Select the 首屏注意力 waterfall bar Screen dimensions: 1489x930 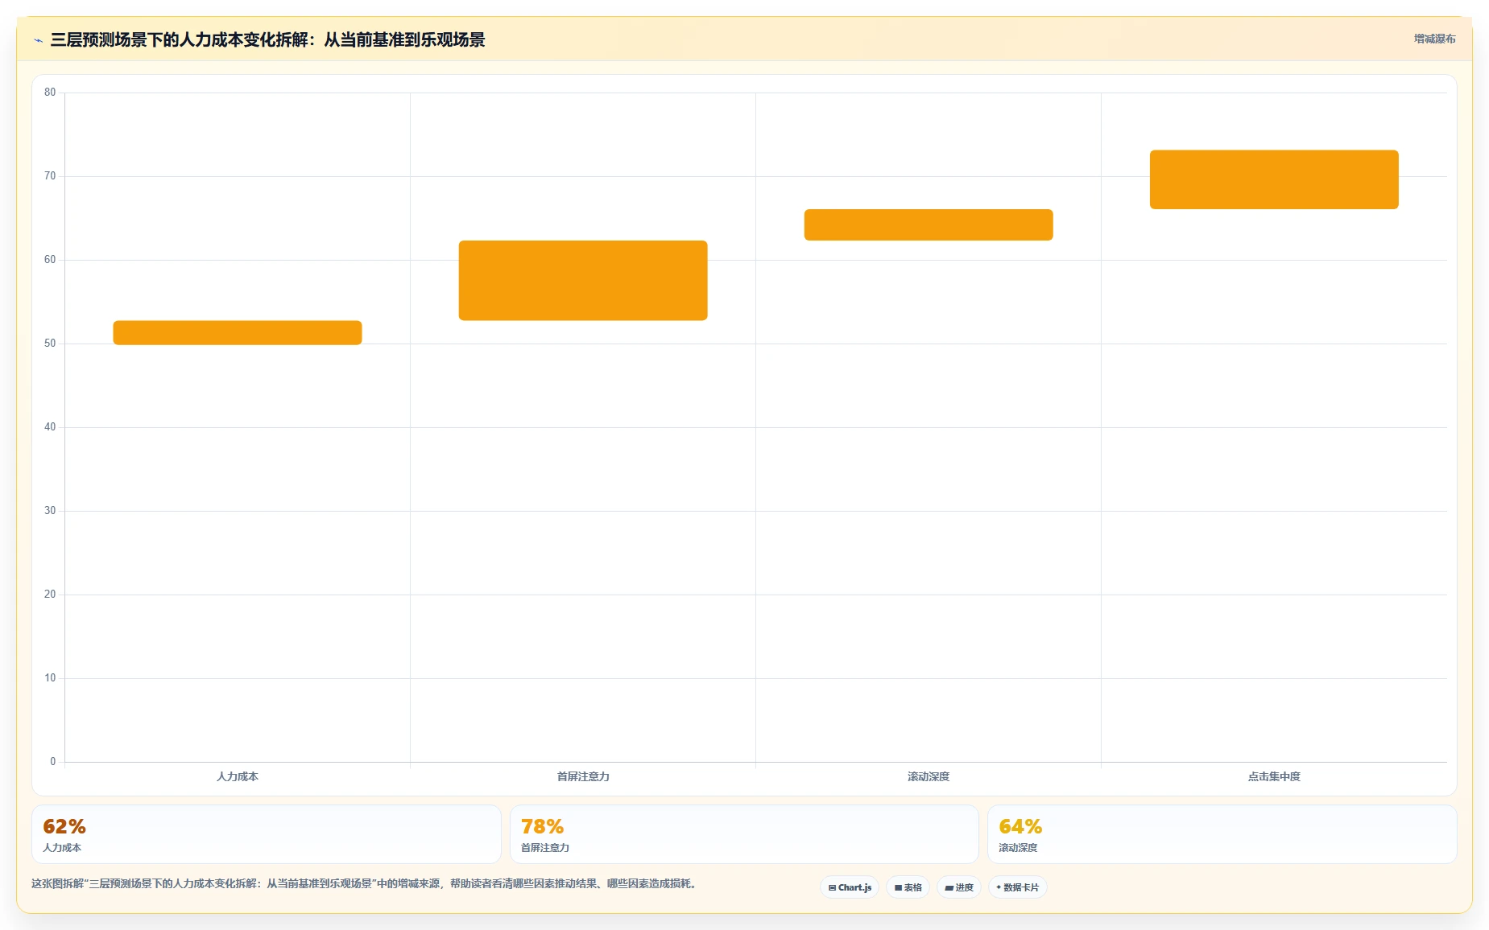(583, 280)
